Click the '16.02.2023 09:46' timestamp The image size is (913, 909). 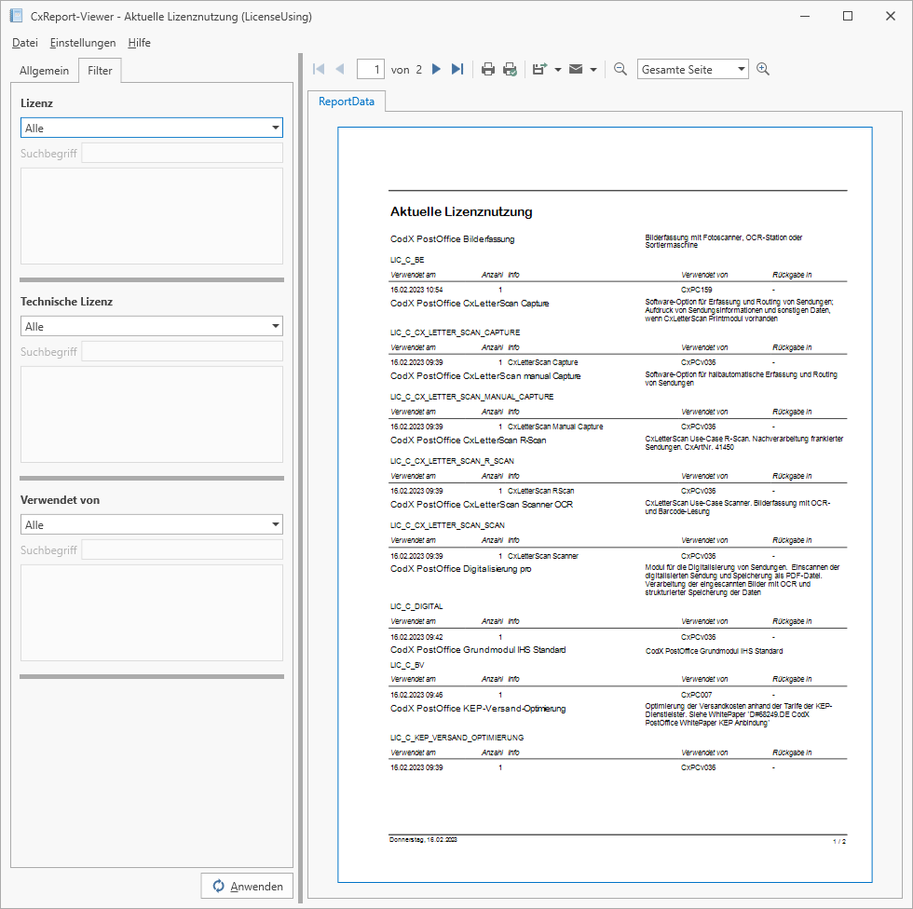(x=416, y=695)
